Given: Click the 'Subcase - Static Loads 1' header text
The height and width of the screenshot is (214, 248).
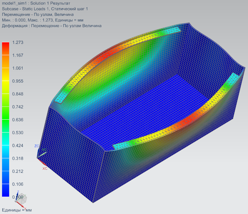Looking at the screenshot, I should [45, 9].
